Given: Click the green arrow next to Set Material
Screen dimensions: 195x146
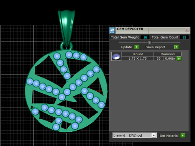Looking at the screenshot, I should [x=183, y=135].
